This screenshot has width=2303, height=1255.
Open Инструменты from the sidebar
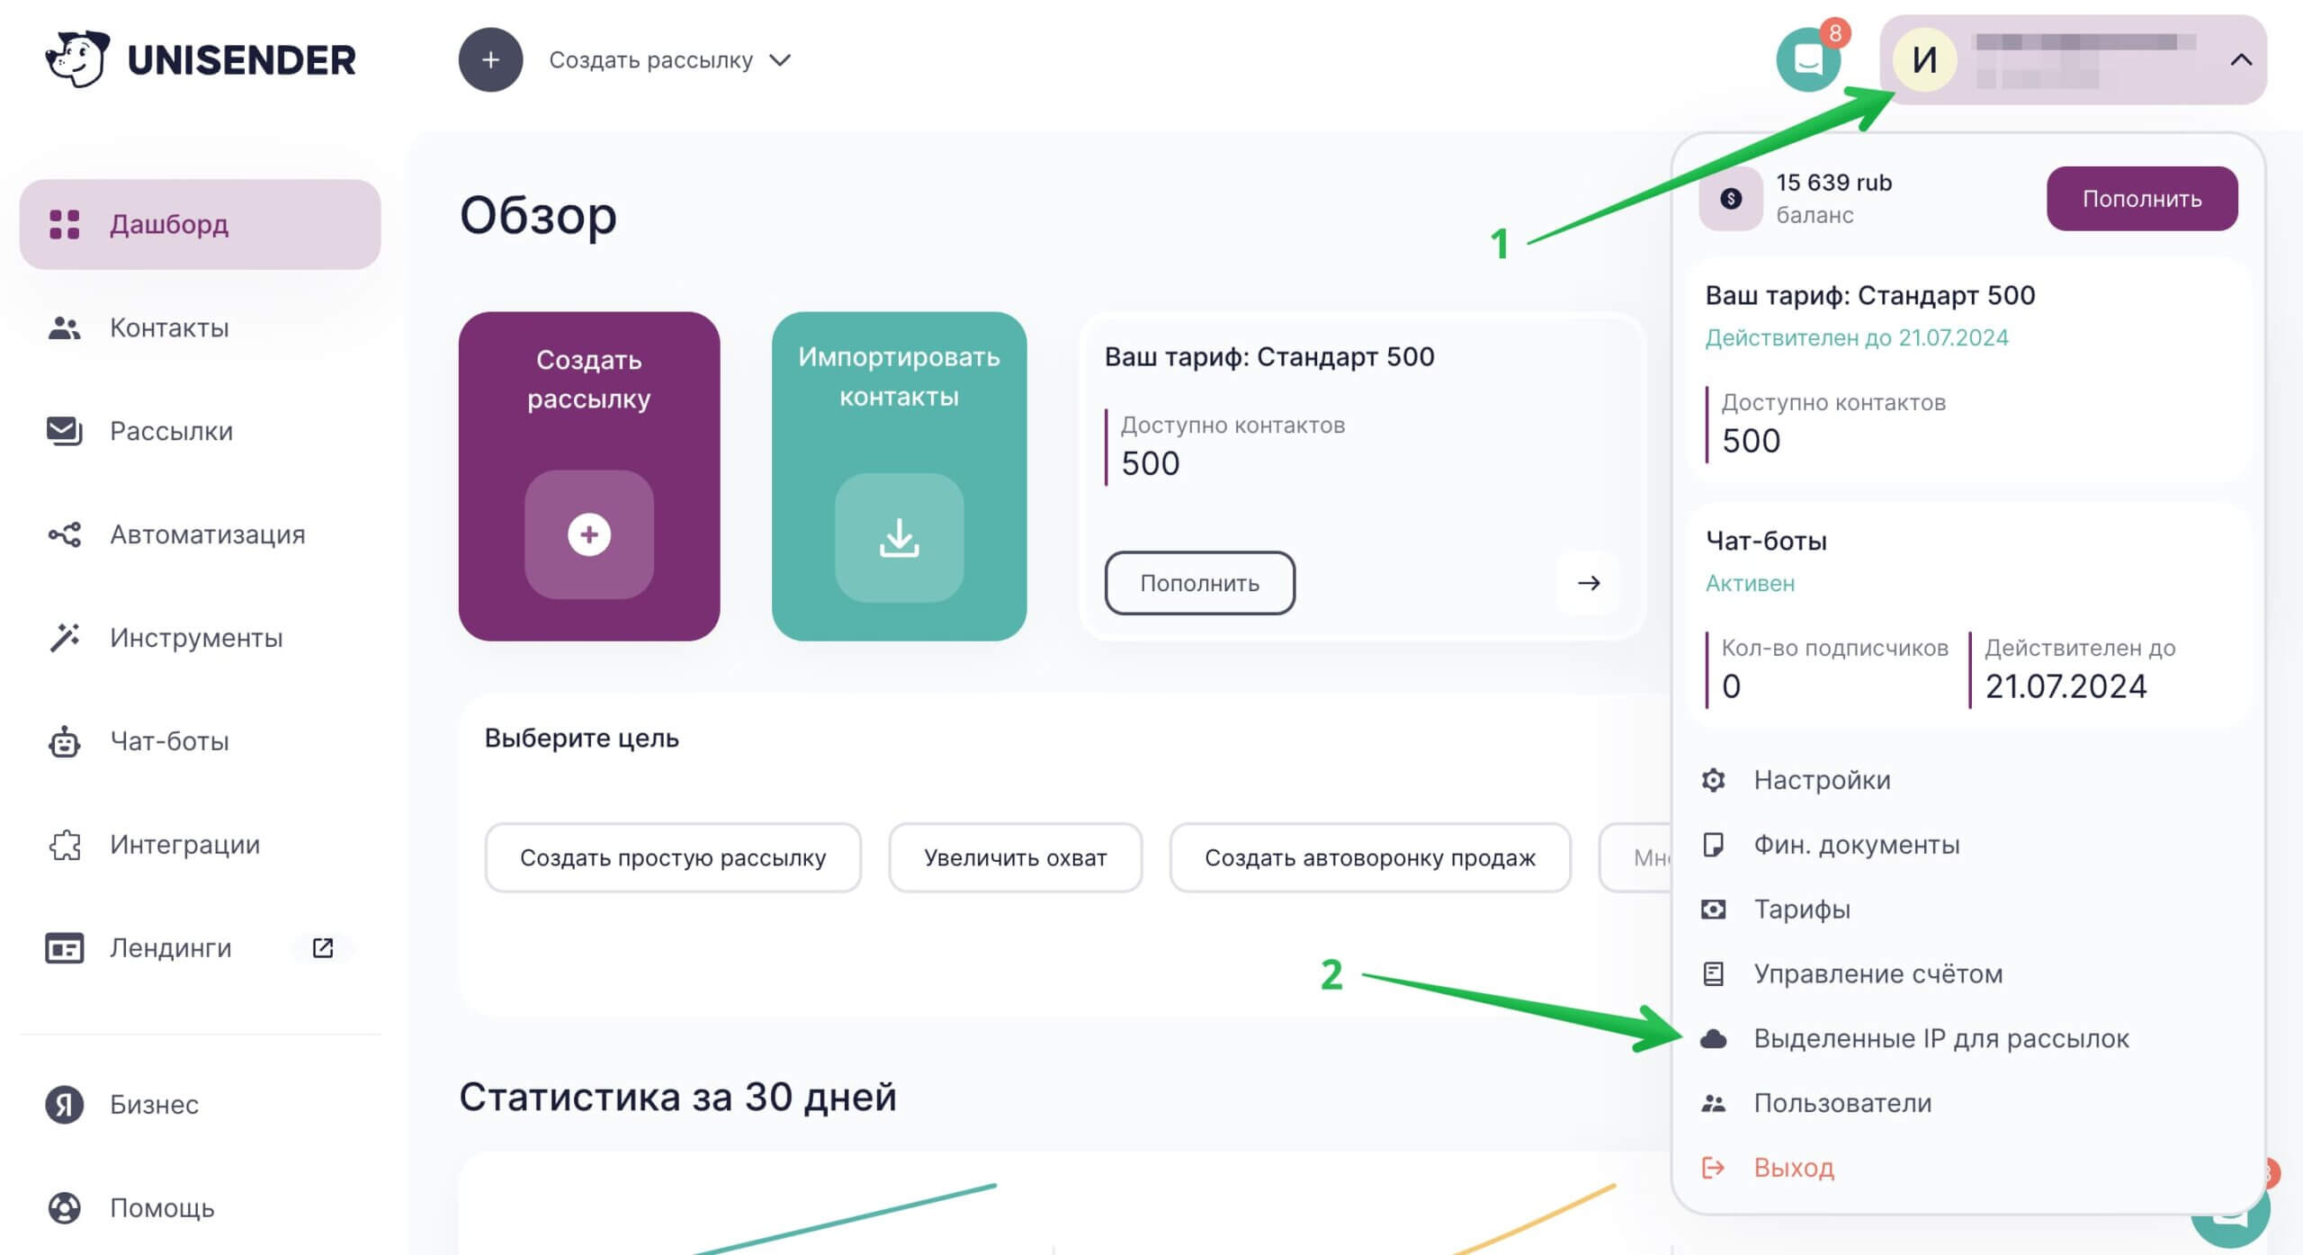tap(194, 637)
